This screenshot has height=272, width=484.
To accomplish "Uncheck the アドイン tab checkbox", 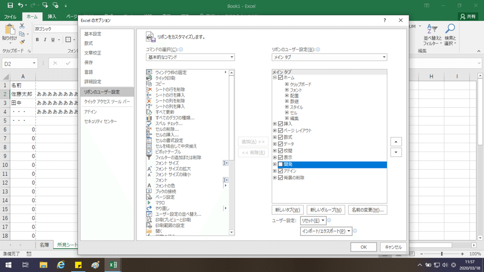I will point(281,171).
